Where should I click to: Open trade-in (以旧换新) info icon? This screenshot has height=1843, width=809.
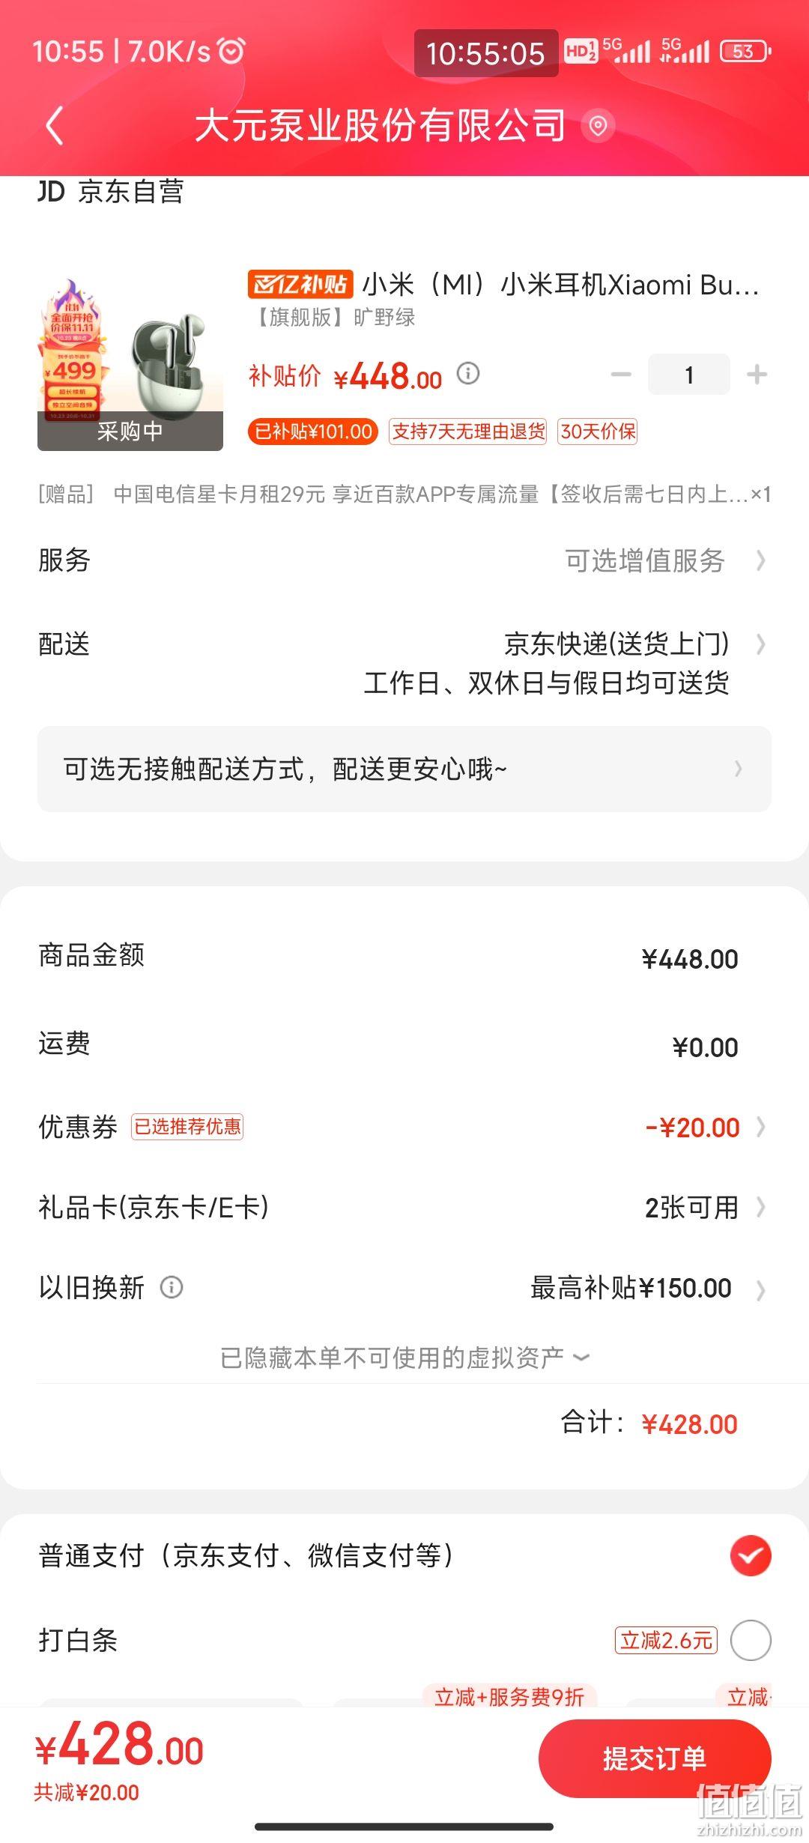point(172,1287)
